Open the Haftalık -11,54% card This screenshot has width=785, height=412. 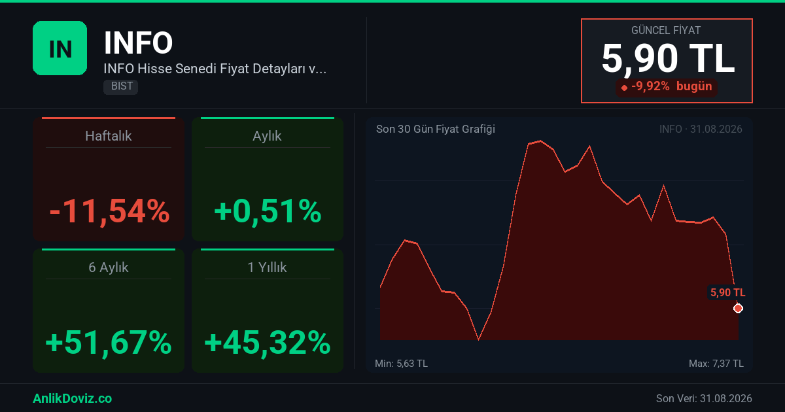109,179
